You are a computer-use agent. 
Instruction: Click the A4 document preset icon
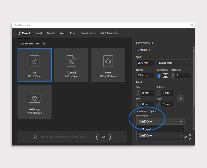coord(35,61)
